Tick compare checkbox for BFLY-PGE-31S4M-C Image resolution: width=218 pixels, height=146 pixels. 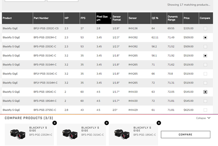pyautogui.click(x=205, y=83)
